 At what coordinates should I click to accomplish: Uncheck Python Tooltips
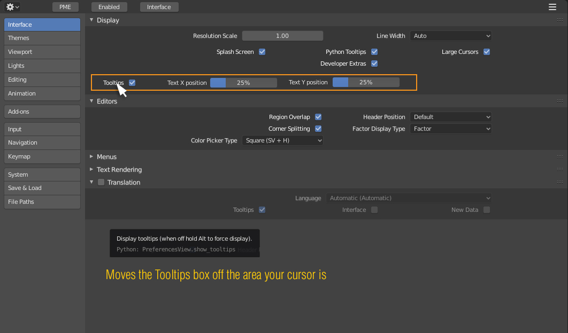tap(374, 52)
